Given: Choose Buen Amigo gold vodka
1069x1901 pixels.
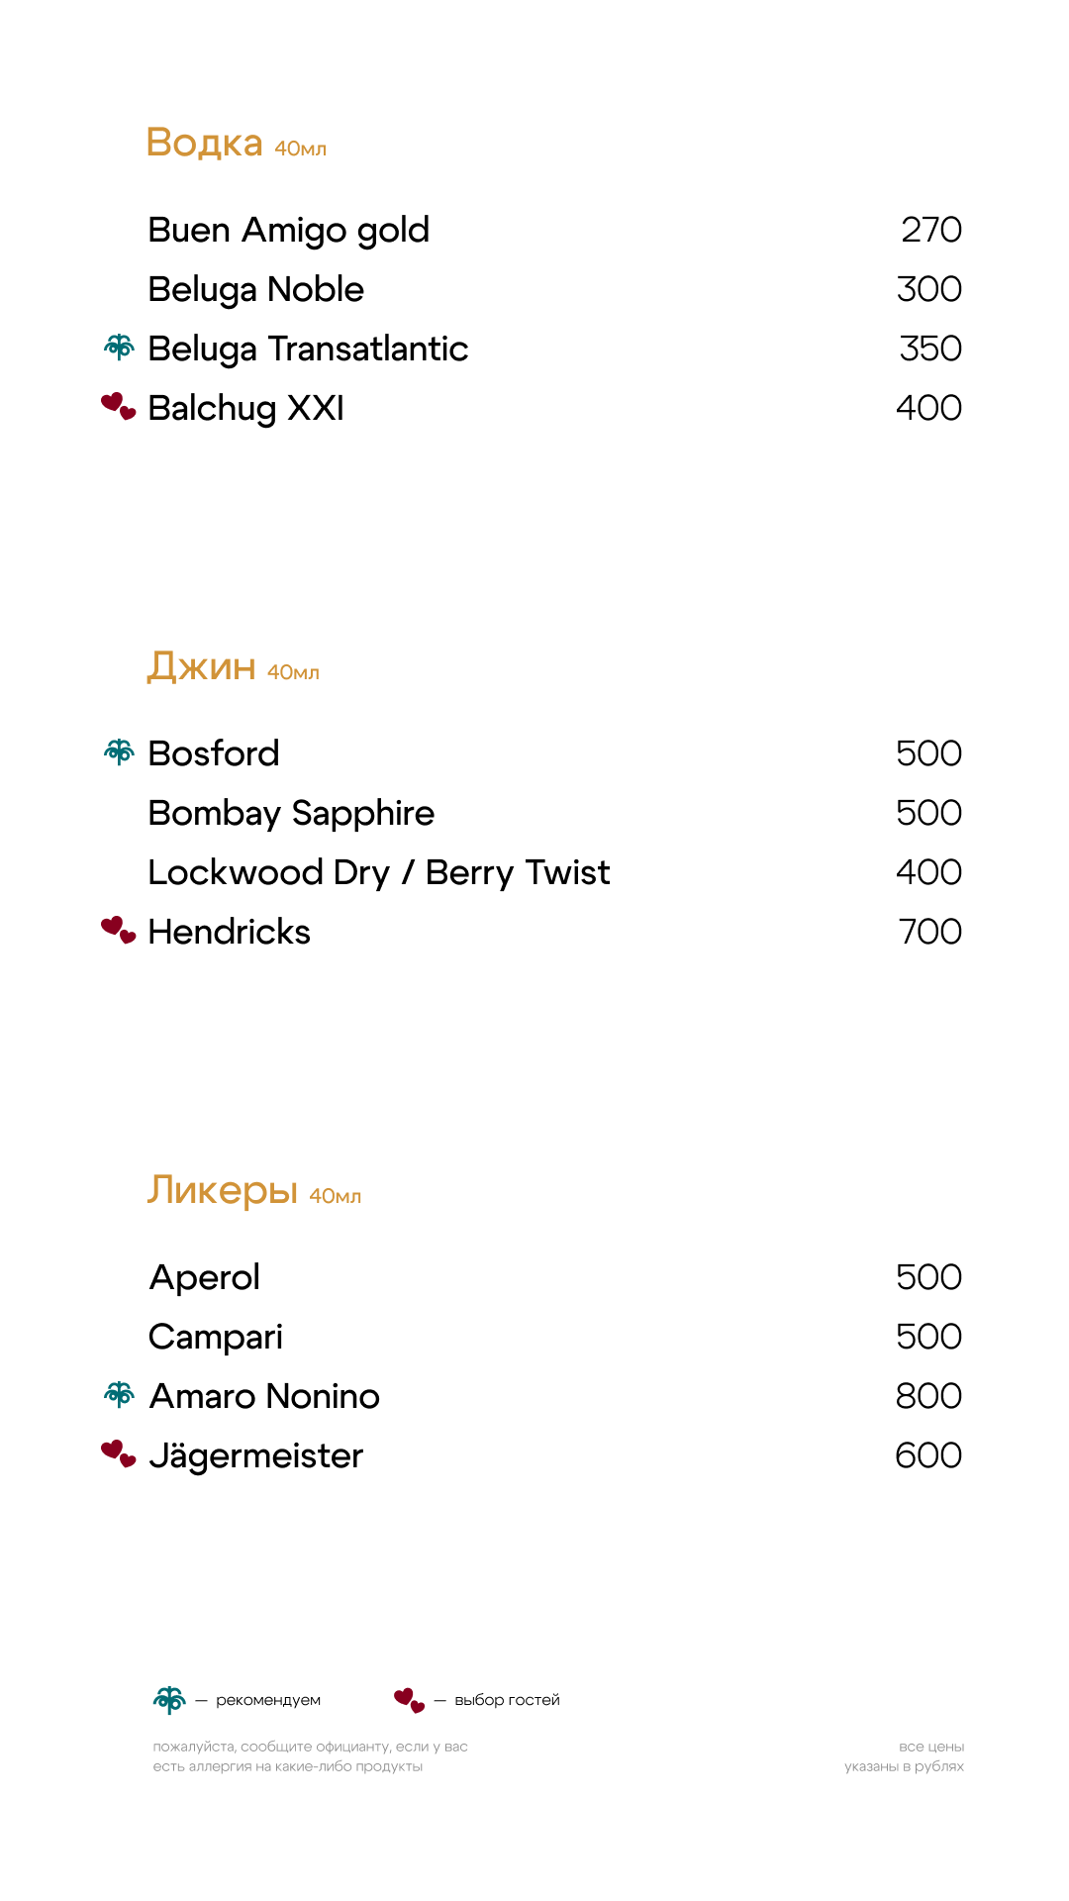Looking at the screenshot, I should pos(288,230).
